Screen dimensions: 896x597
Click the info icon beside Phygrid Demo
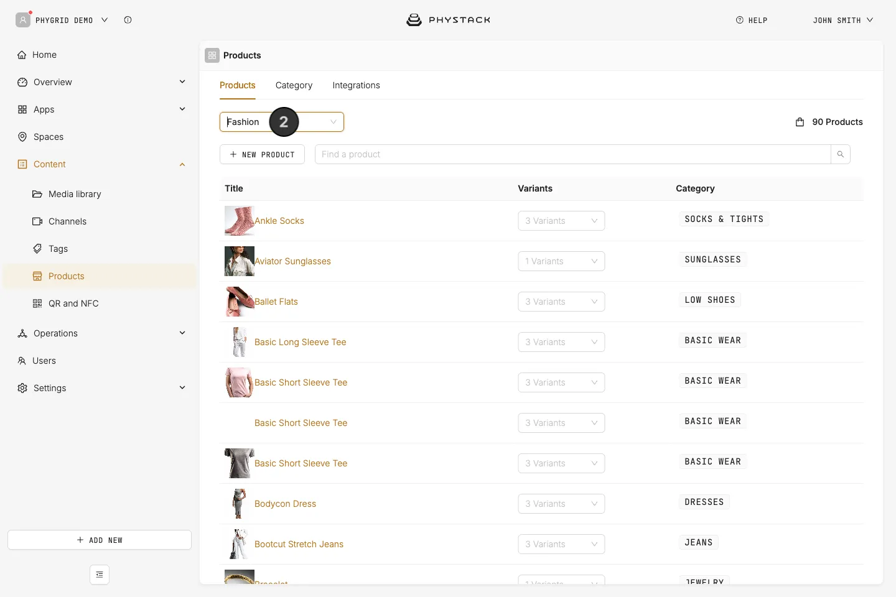point(128,20)
